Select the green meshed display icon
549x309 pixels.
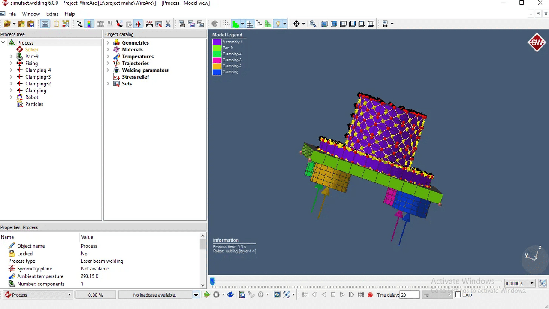pos(268,24)
